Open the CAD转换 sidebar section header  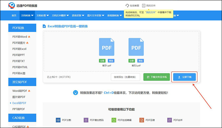click(x=22, y=118)
